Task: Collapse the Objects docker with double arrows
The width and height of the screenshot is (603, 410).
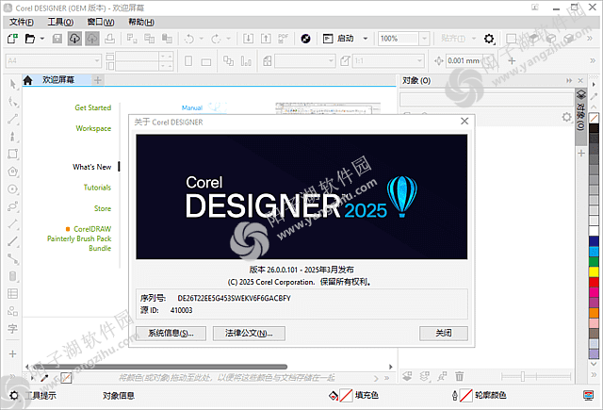Action: pyautogui.click(x=569, y=80)
